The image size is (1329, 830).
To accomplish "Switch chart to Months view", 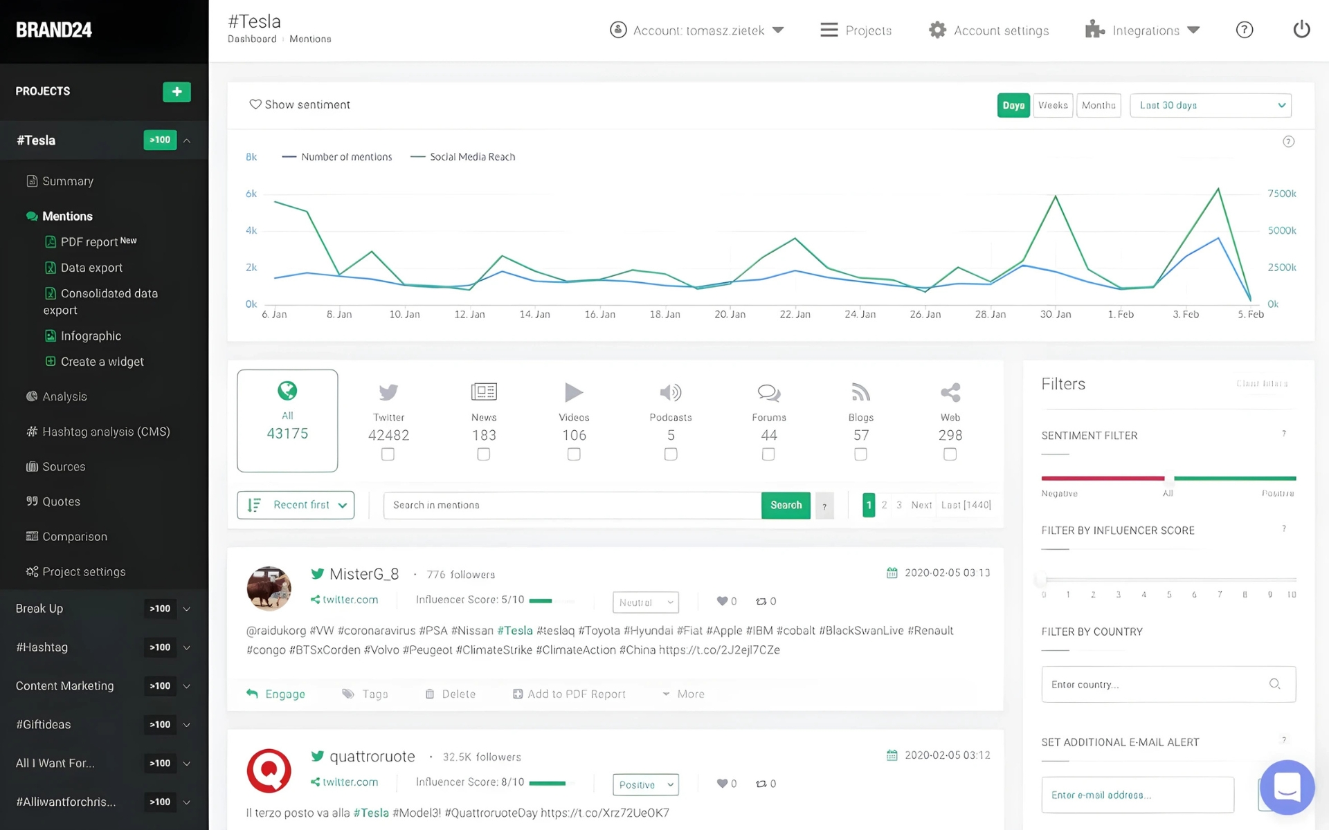I will tap(1099, 105).
